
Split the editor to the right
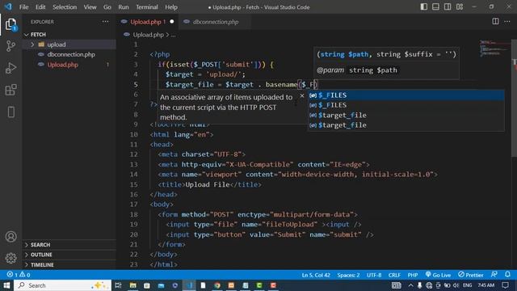point(495,22)
